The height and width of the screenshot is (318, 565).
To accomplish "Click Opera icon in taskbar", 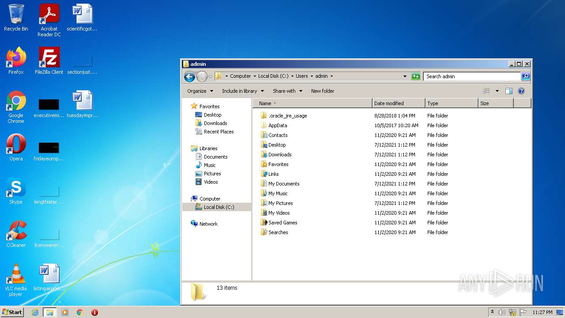I will (x=94, y=312).
